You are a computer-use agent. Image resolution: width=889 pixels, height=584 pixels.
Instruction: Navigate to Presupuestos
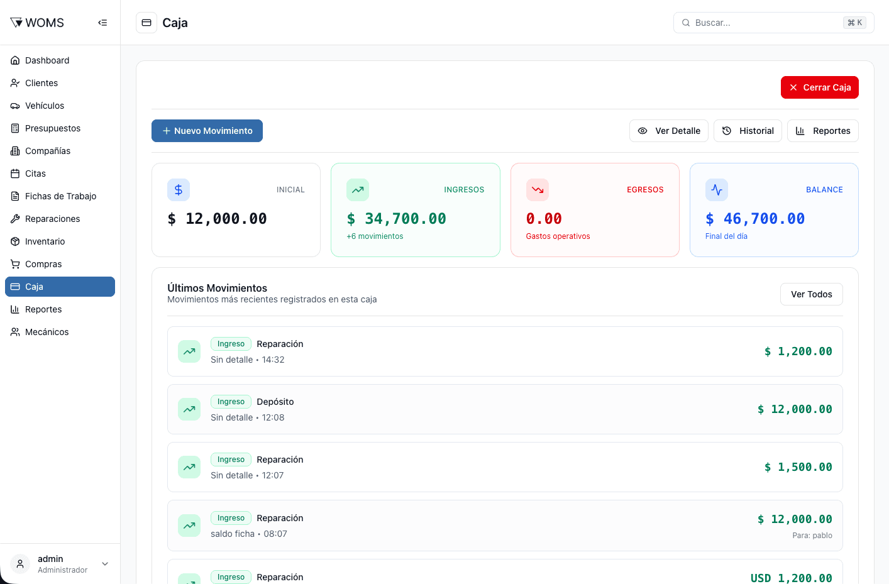click(60, 128)
